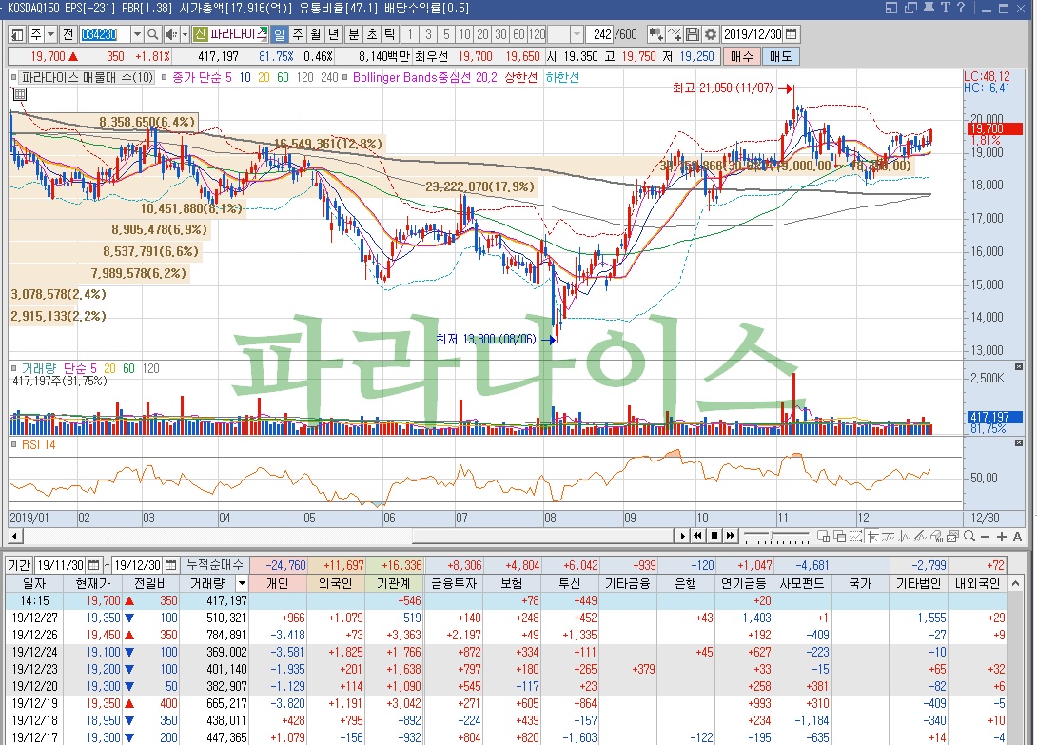
Task: Click the 기관계 column header
Action: 394,583
